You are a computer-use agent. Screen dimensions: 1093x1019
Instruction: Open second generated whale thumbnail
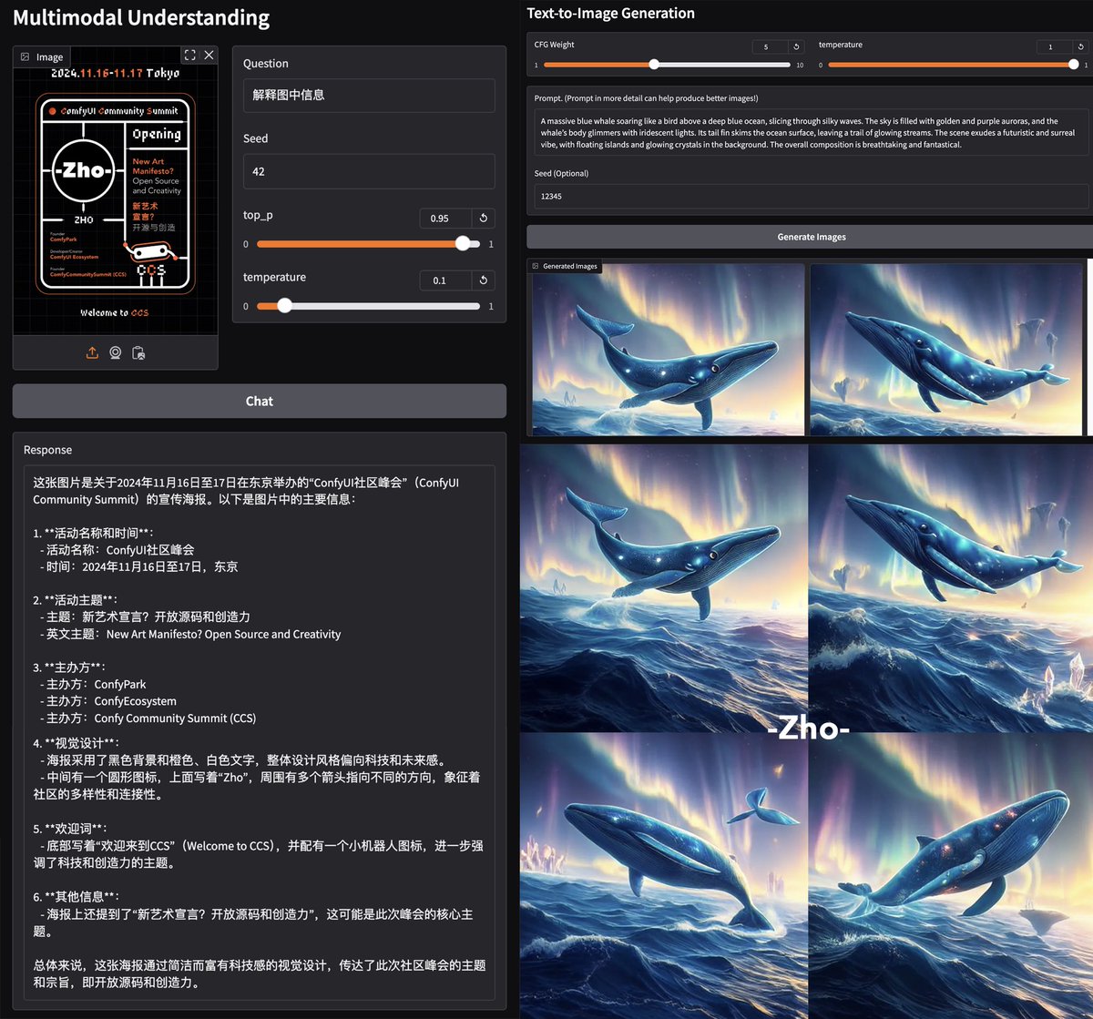(x=945, y=350)
